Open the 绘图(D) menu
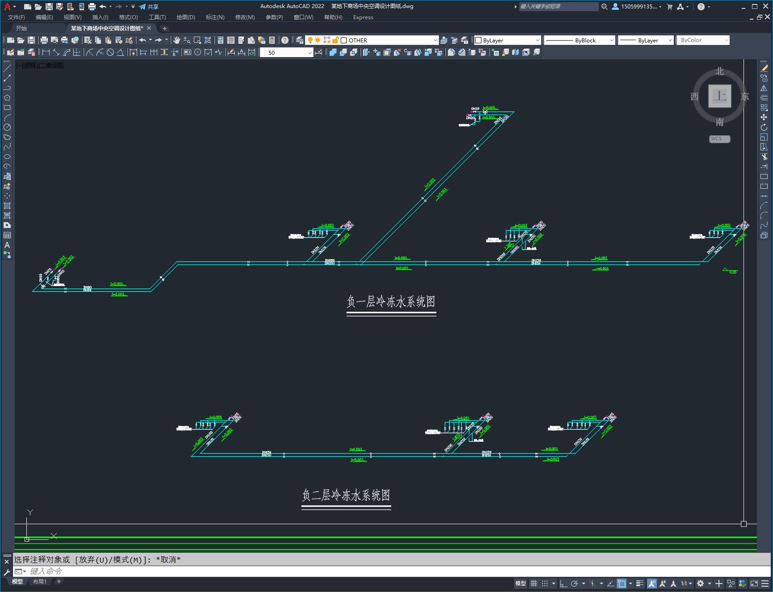 tap(186, 17)
